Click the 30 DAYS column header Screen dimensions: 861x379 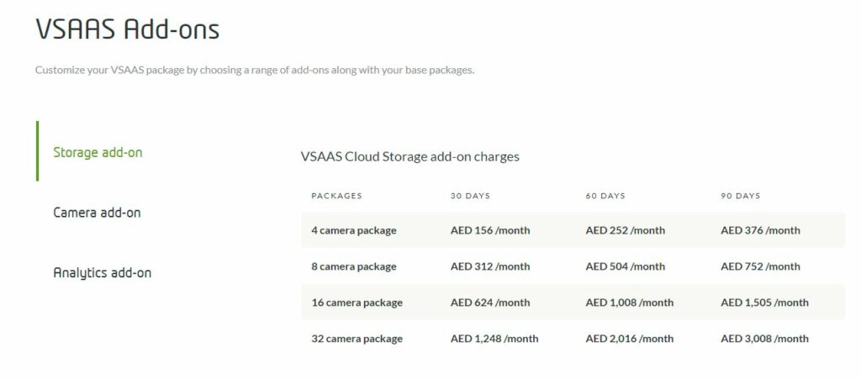pyautogui.click(x=470, y=196)
